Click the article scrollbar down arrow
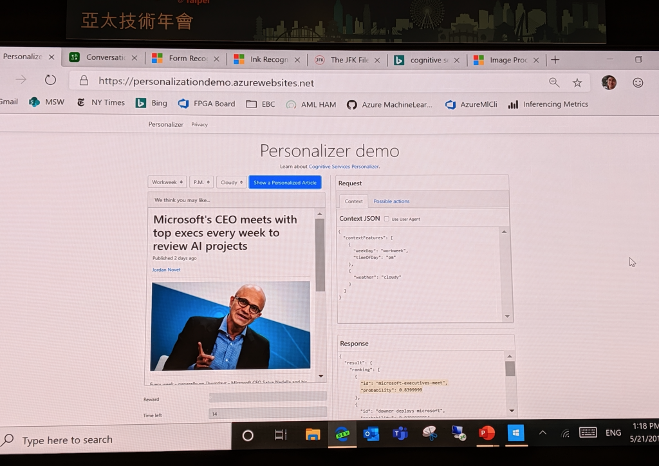The height and width of the screenshot is (466, 659). [x=320, y=376]
